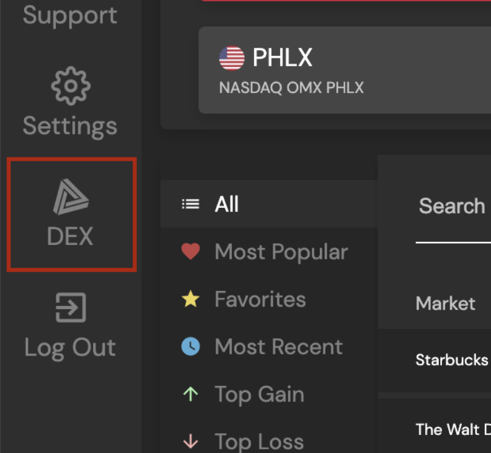This screenshot has width=491, height=453.
Task: Show Favorites markets list
Action: tap(269, 298)
